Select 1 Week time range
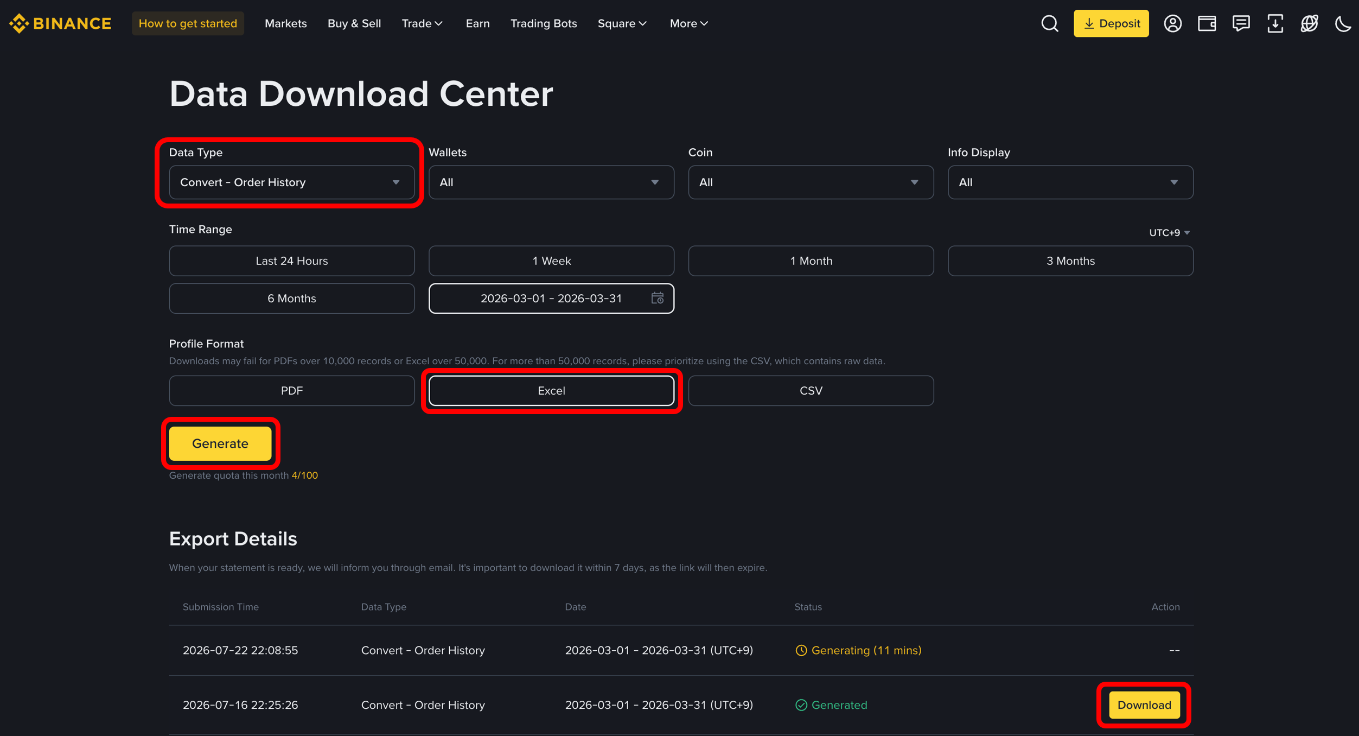 click(x=551, y=261)
